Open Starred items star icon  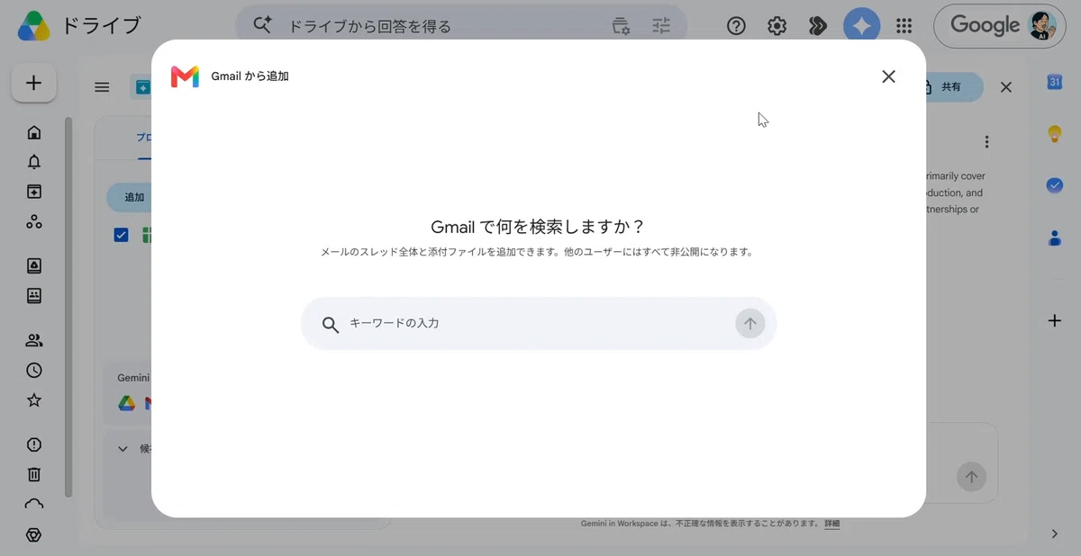[34, 399]
